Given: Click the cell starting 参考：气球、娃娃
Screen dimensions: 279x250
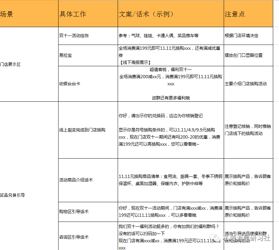Looking at the screenshot, I should pyautogui.click(x=171, y=36).
